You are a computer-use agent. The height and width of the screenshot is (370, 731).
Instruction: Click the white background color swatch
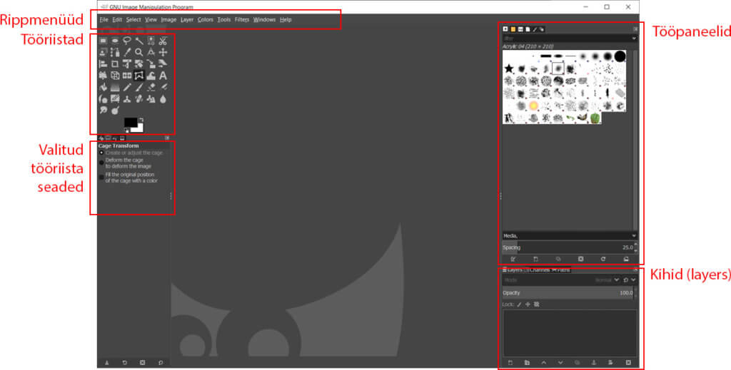coord(138,128)
